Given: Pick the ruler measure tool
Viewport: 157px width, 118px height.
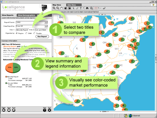Looking at the screenshot, I should [x=77, y=8].
